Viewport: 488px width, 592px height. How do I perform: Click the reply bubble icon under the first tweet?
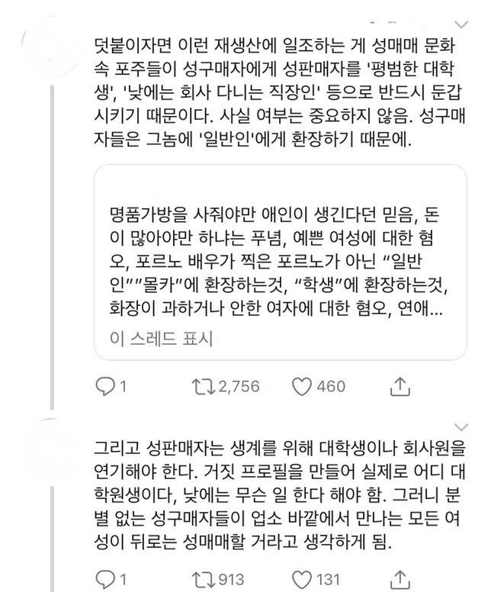point(104,387)
